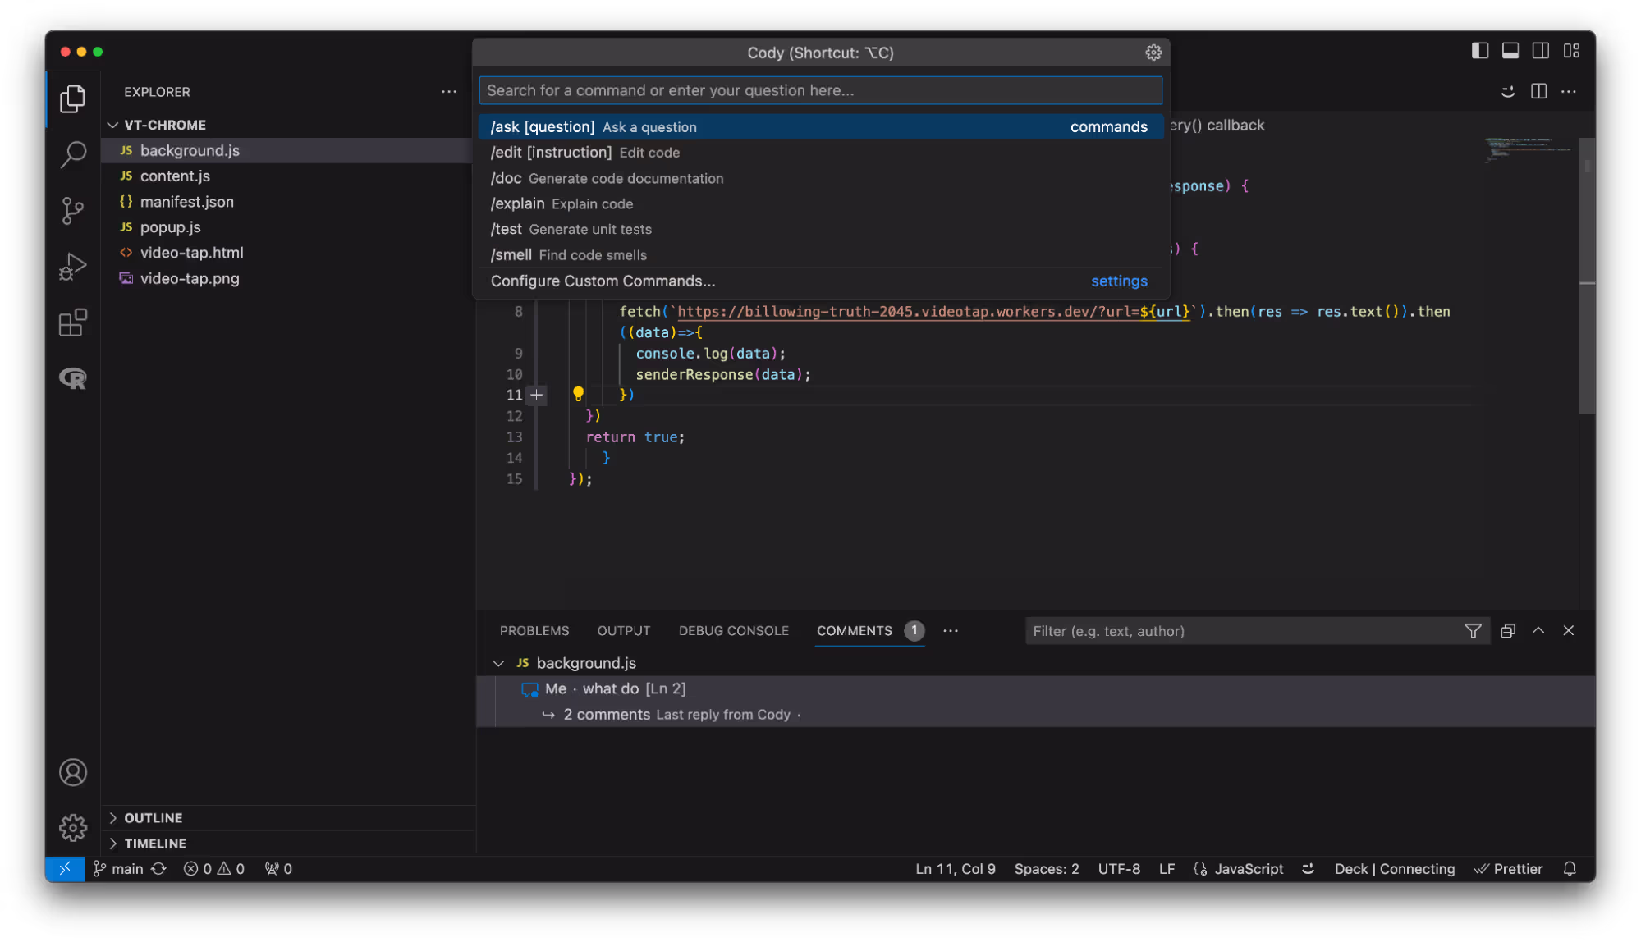Click the remote window indicator in status bar
The width and height of the screenshot is (1641, 942).
[65, 868]
